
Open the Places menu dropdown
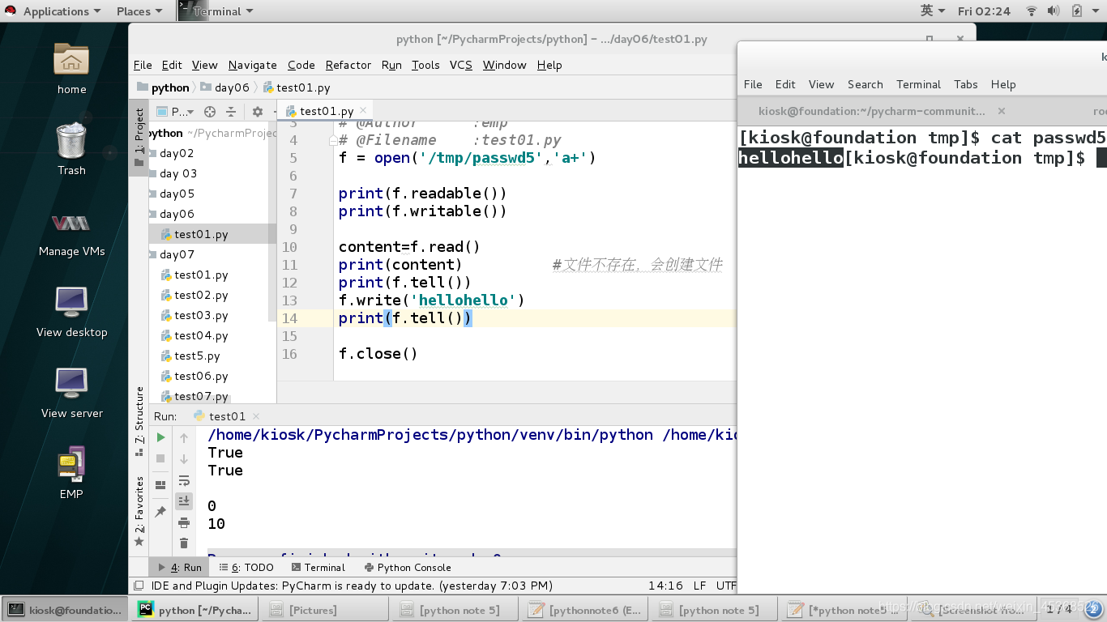(x=139, y=11)
